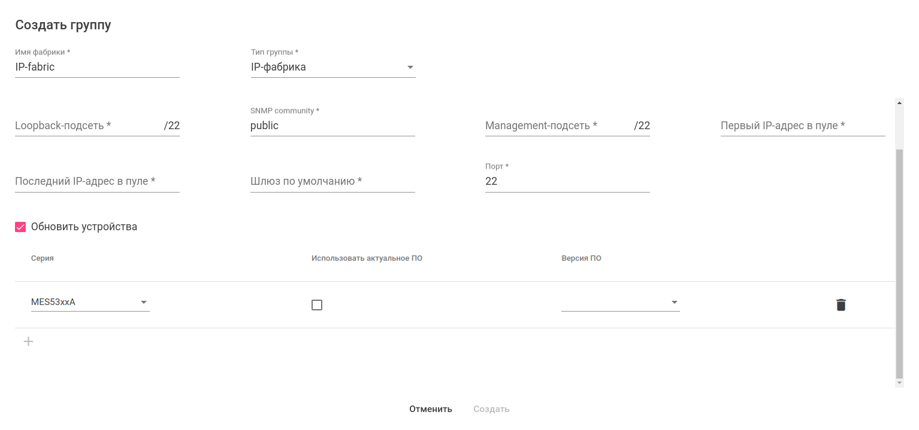This screenshot has width=919, height=430.
Task: Click the Последний IP-адрес в пуле field
Action: [x=97, y=181]
